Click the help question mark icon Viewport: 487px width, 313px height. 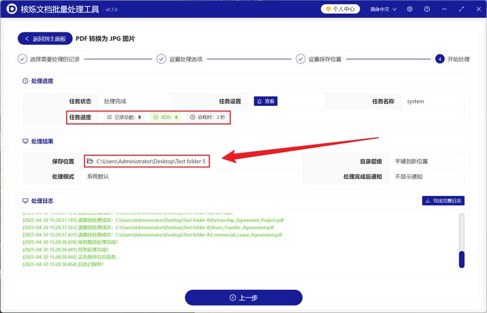coord(427,9)
